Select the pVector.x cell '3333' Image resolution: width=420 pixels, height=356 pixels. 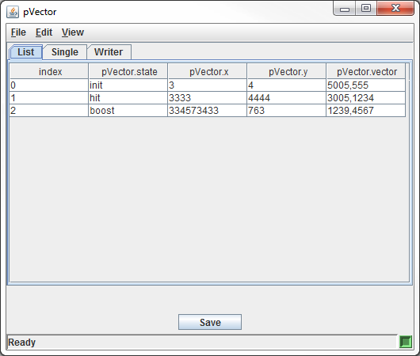coord(208,98)
